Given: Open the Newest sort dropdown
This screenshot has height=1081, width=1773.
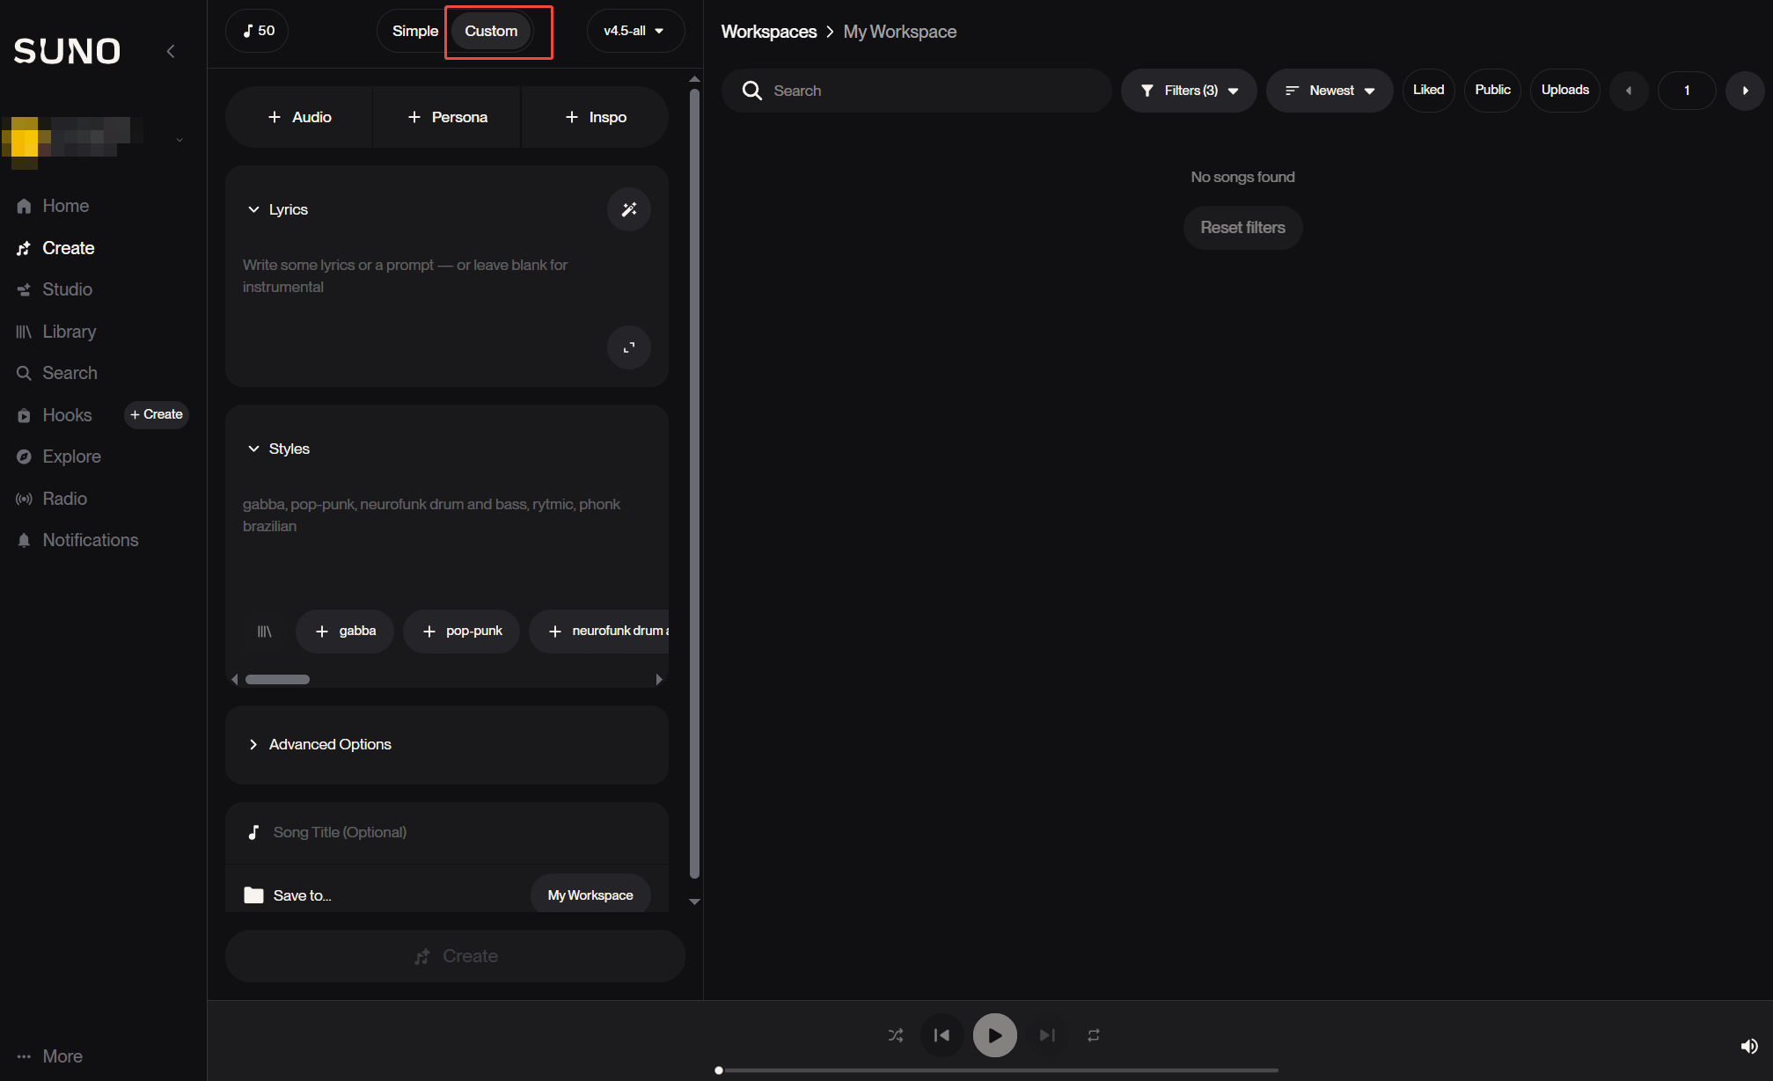Looking at the screenshot, I should coord(1330,91).
